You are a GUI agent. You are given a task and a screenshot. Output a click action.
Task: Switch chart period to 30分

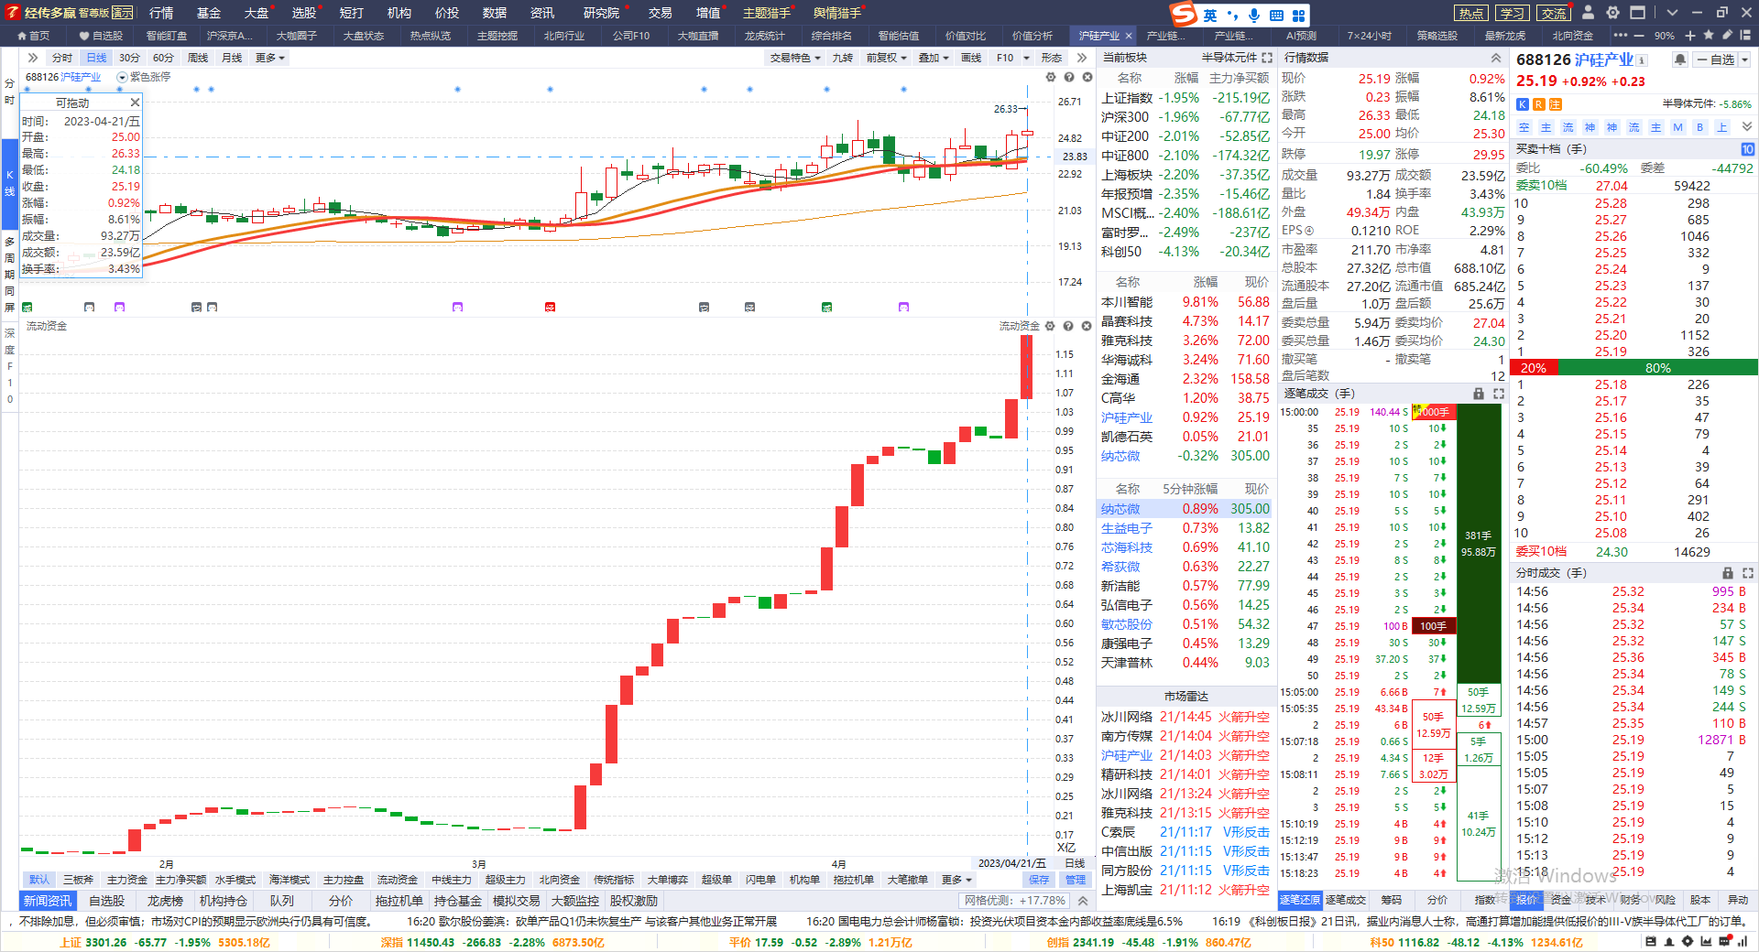(129, 58)
